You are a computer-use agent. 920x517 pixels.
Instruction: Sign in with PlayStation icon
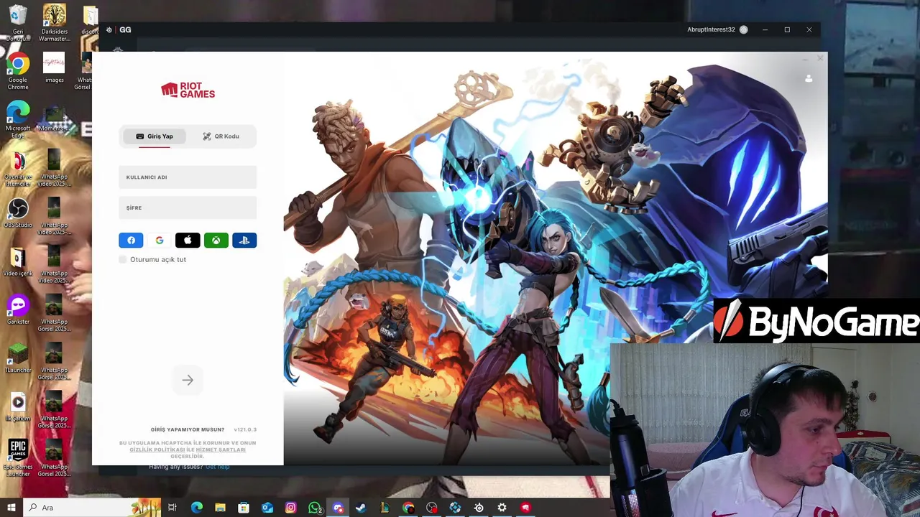click(x=244, y=241)
